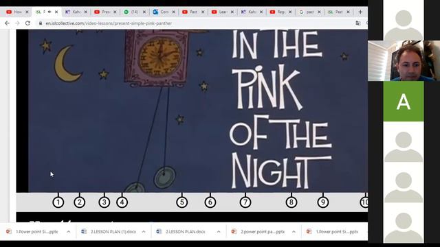Jump to video question marker 7
The height and width of the screenshot is (247, 440).
point(245,202)
